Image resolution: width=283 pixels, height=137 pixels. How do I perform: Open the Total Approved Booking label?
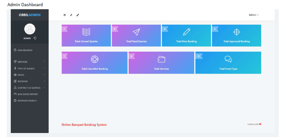click(237, 41)
